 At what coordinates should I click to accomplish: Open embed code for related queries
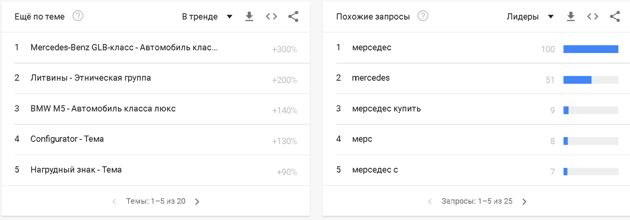click(593, 16)
